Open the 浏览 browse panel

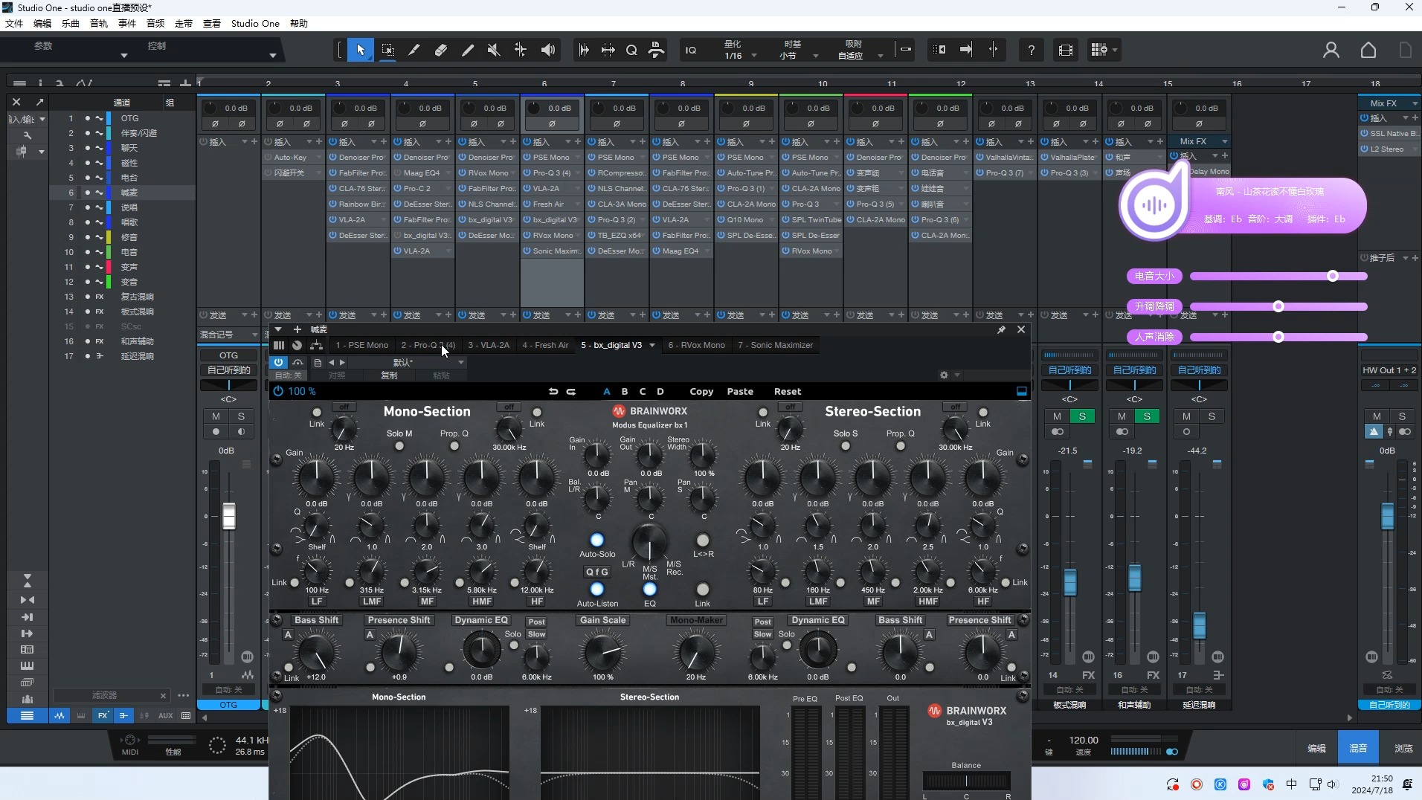(x=1403, y=748)
